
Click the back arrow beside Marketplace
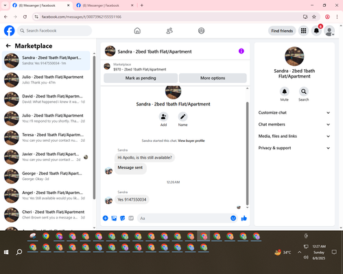pos(8,46)
